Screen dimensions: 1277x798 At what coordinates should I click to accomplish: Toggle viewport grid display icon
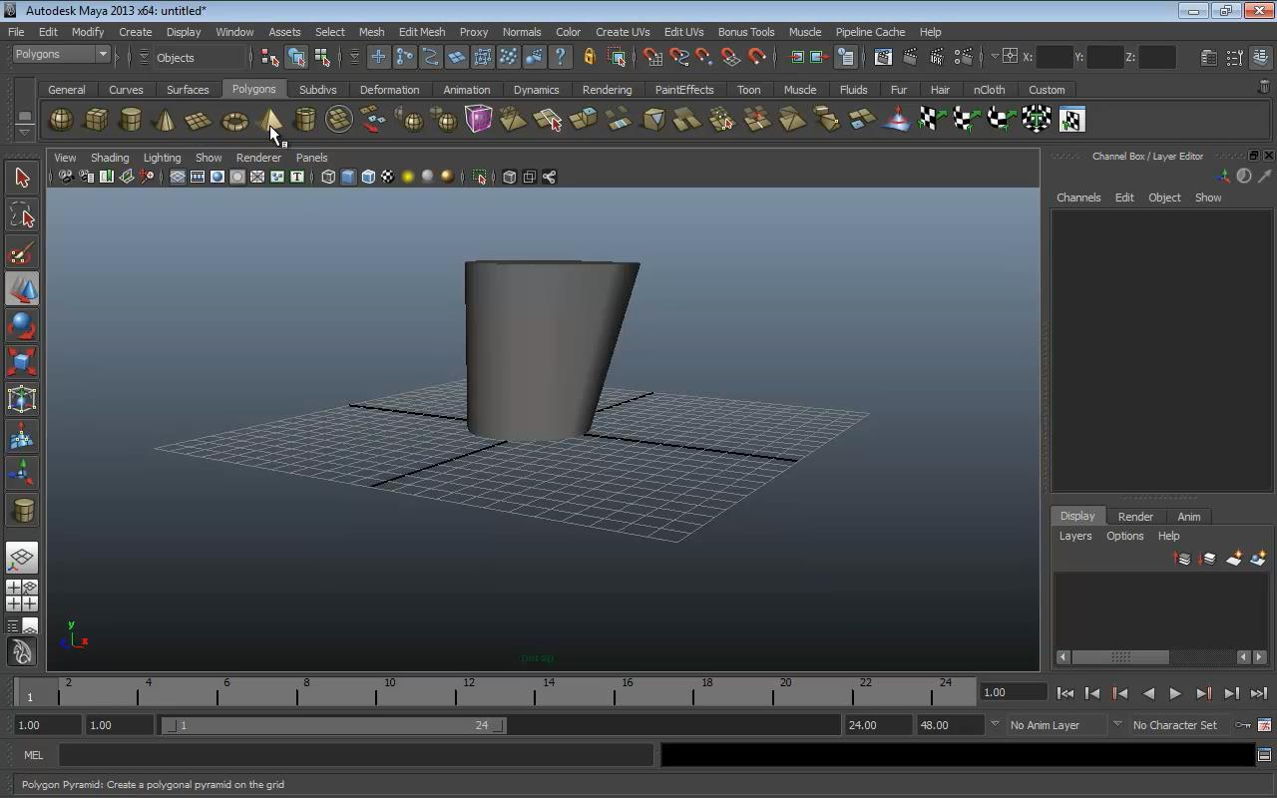click(178, 177)
